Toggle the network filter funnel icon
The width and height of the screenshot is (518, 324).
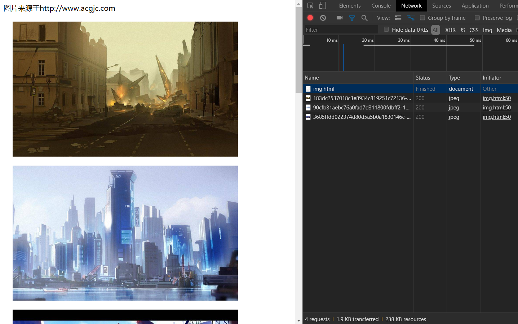[352, 18]
